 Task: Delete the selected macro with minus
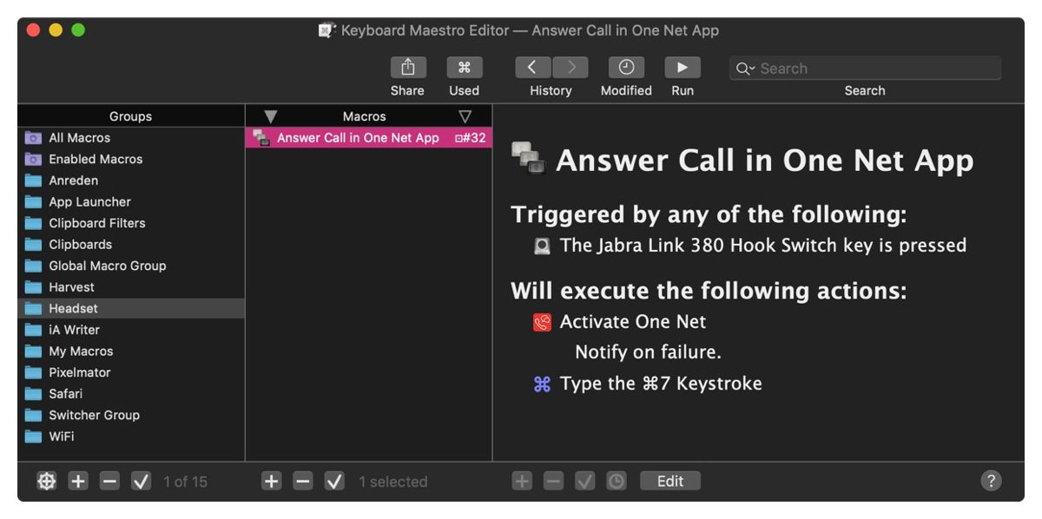coord(303,481)
